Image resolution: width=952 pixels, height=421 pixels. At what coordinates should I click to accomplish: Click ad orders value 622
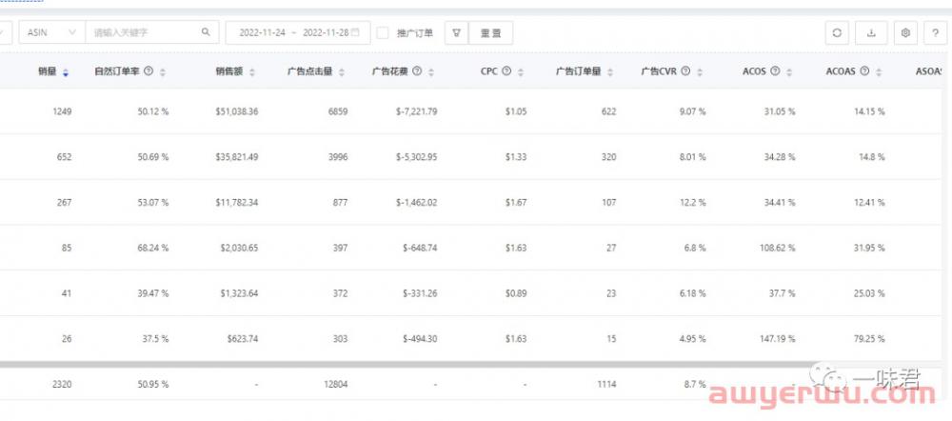point(609,111)
